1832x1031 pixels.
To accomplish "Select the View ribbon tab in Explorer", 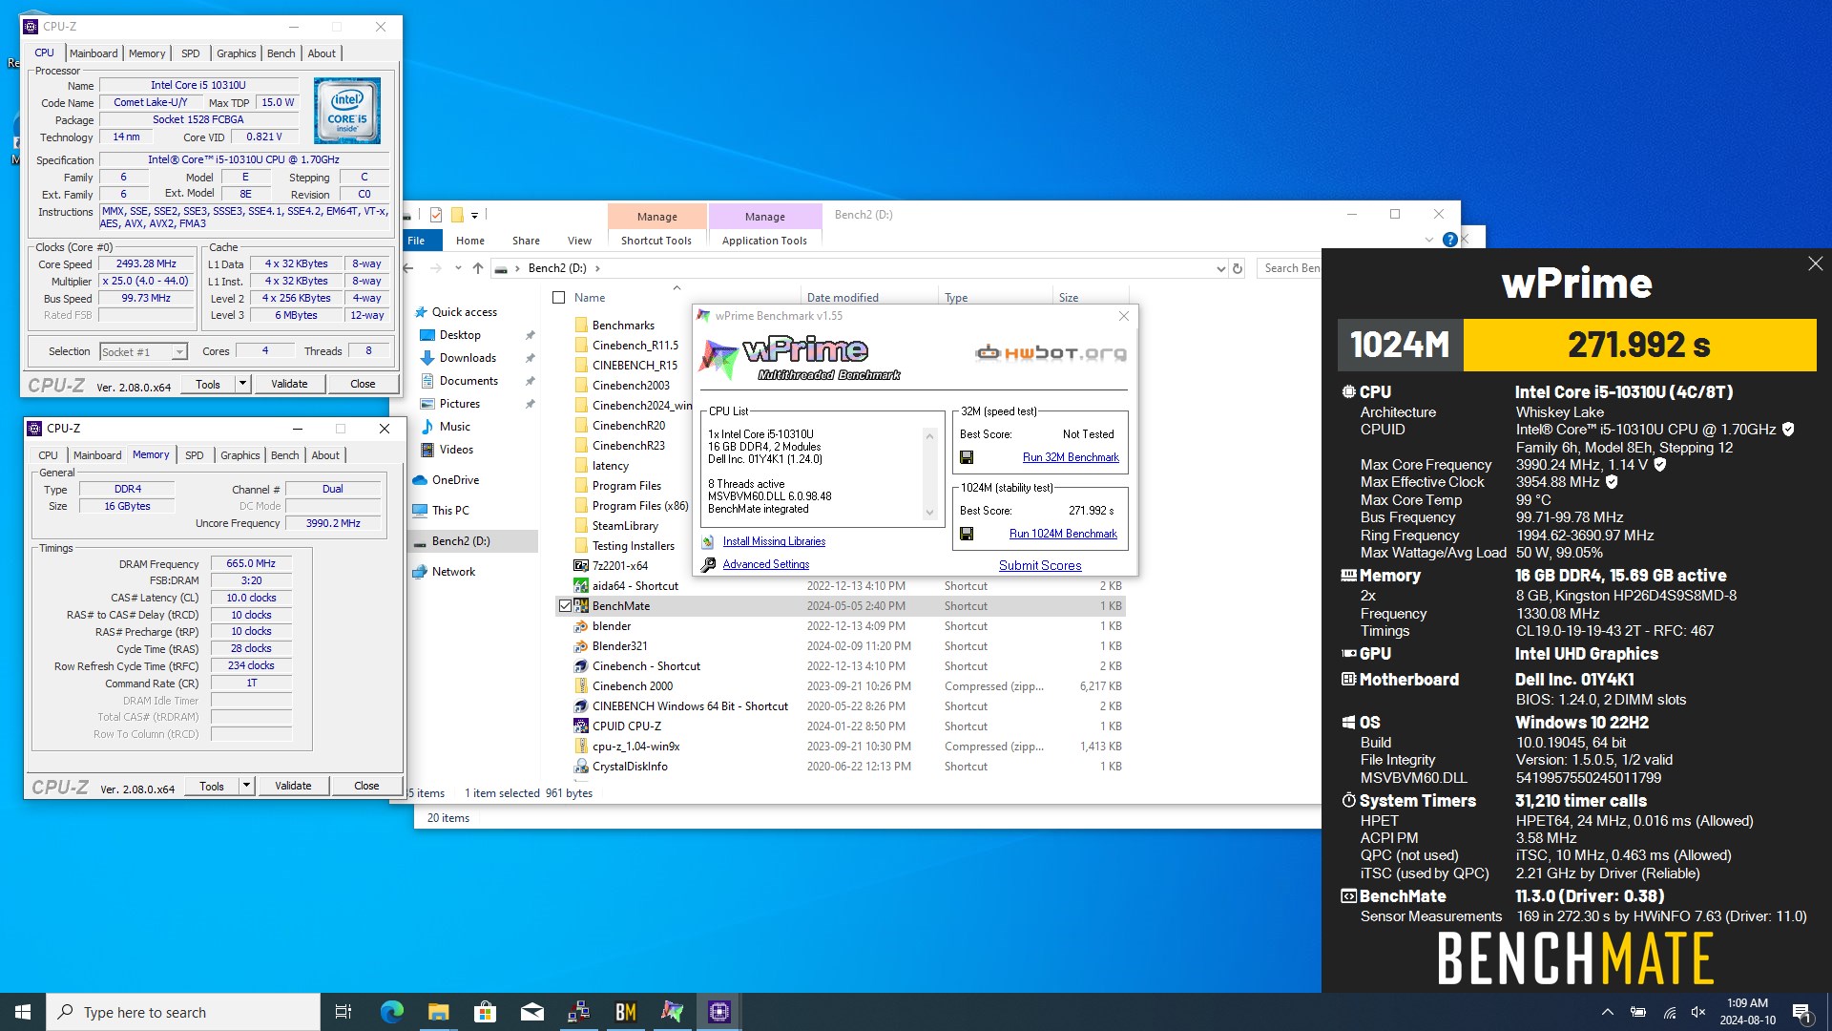I will tap(579, 241).
